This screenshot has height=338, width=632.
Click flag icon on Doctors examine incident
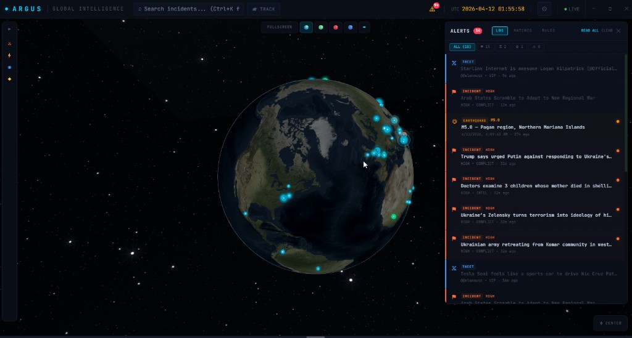(x=454, y=180)
